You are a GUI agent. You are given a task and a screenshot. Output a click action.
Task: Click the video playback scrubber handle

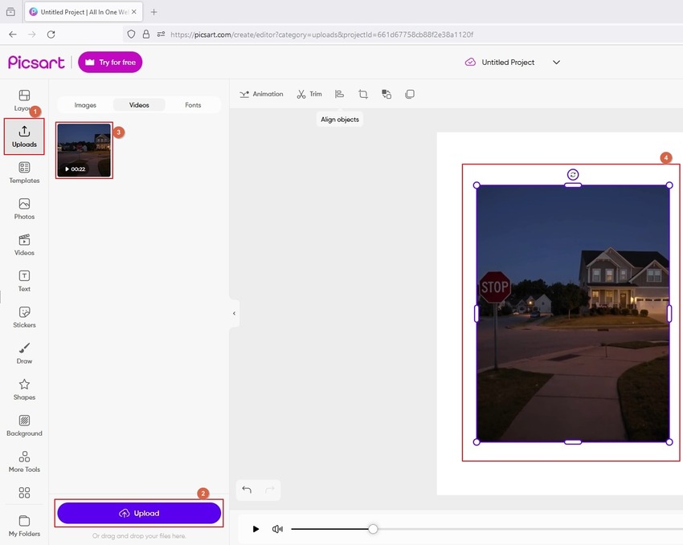373,529
